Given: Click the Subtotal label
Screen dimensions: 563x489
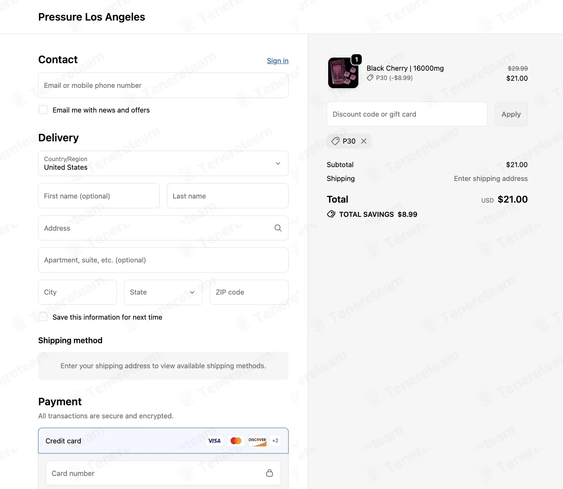Looking at the screenshot, I should [340, 164].
